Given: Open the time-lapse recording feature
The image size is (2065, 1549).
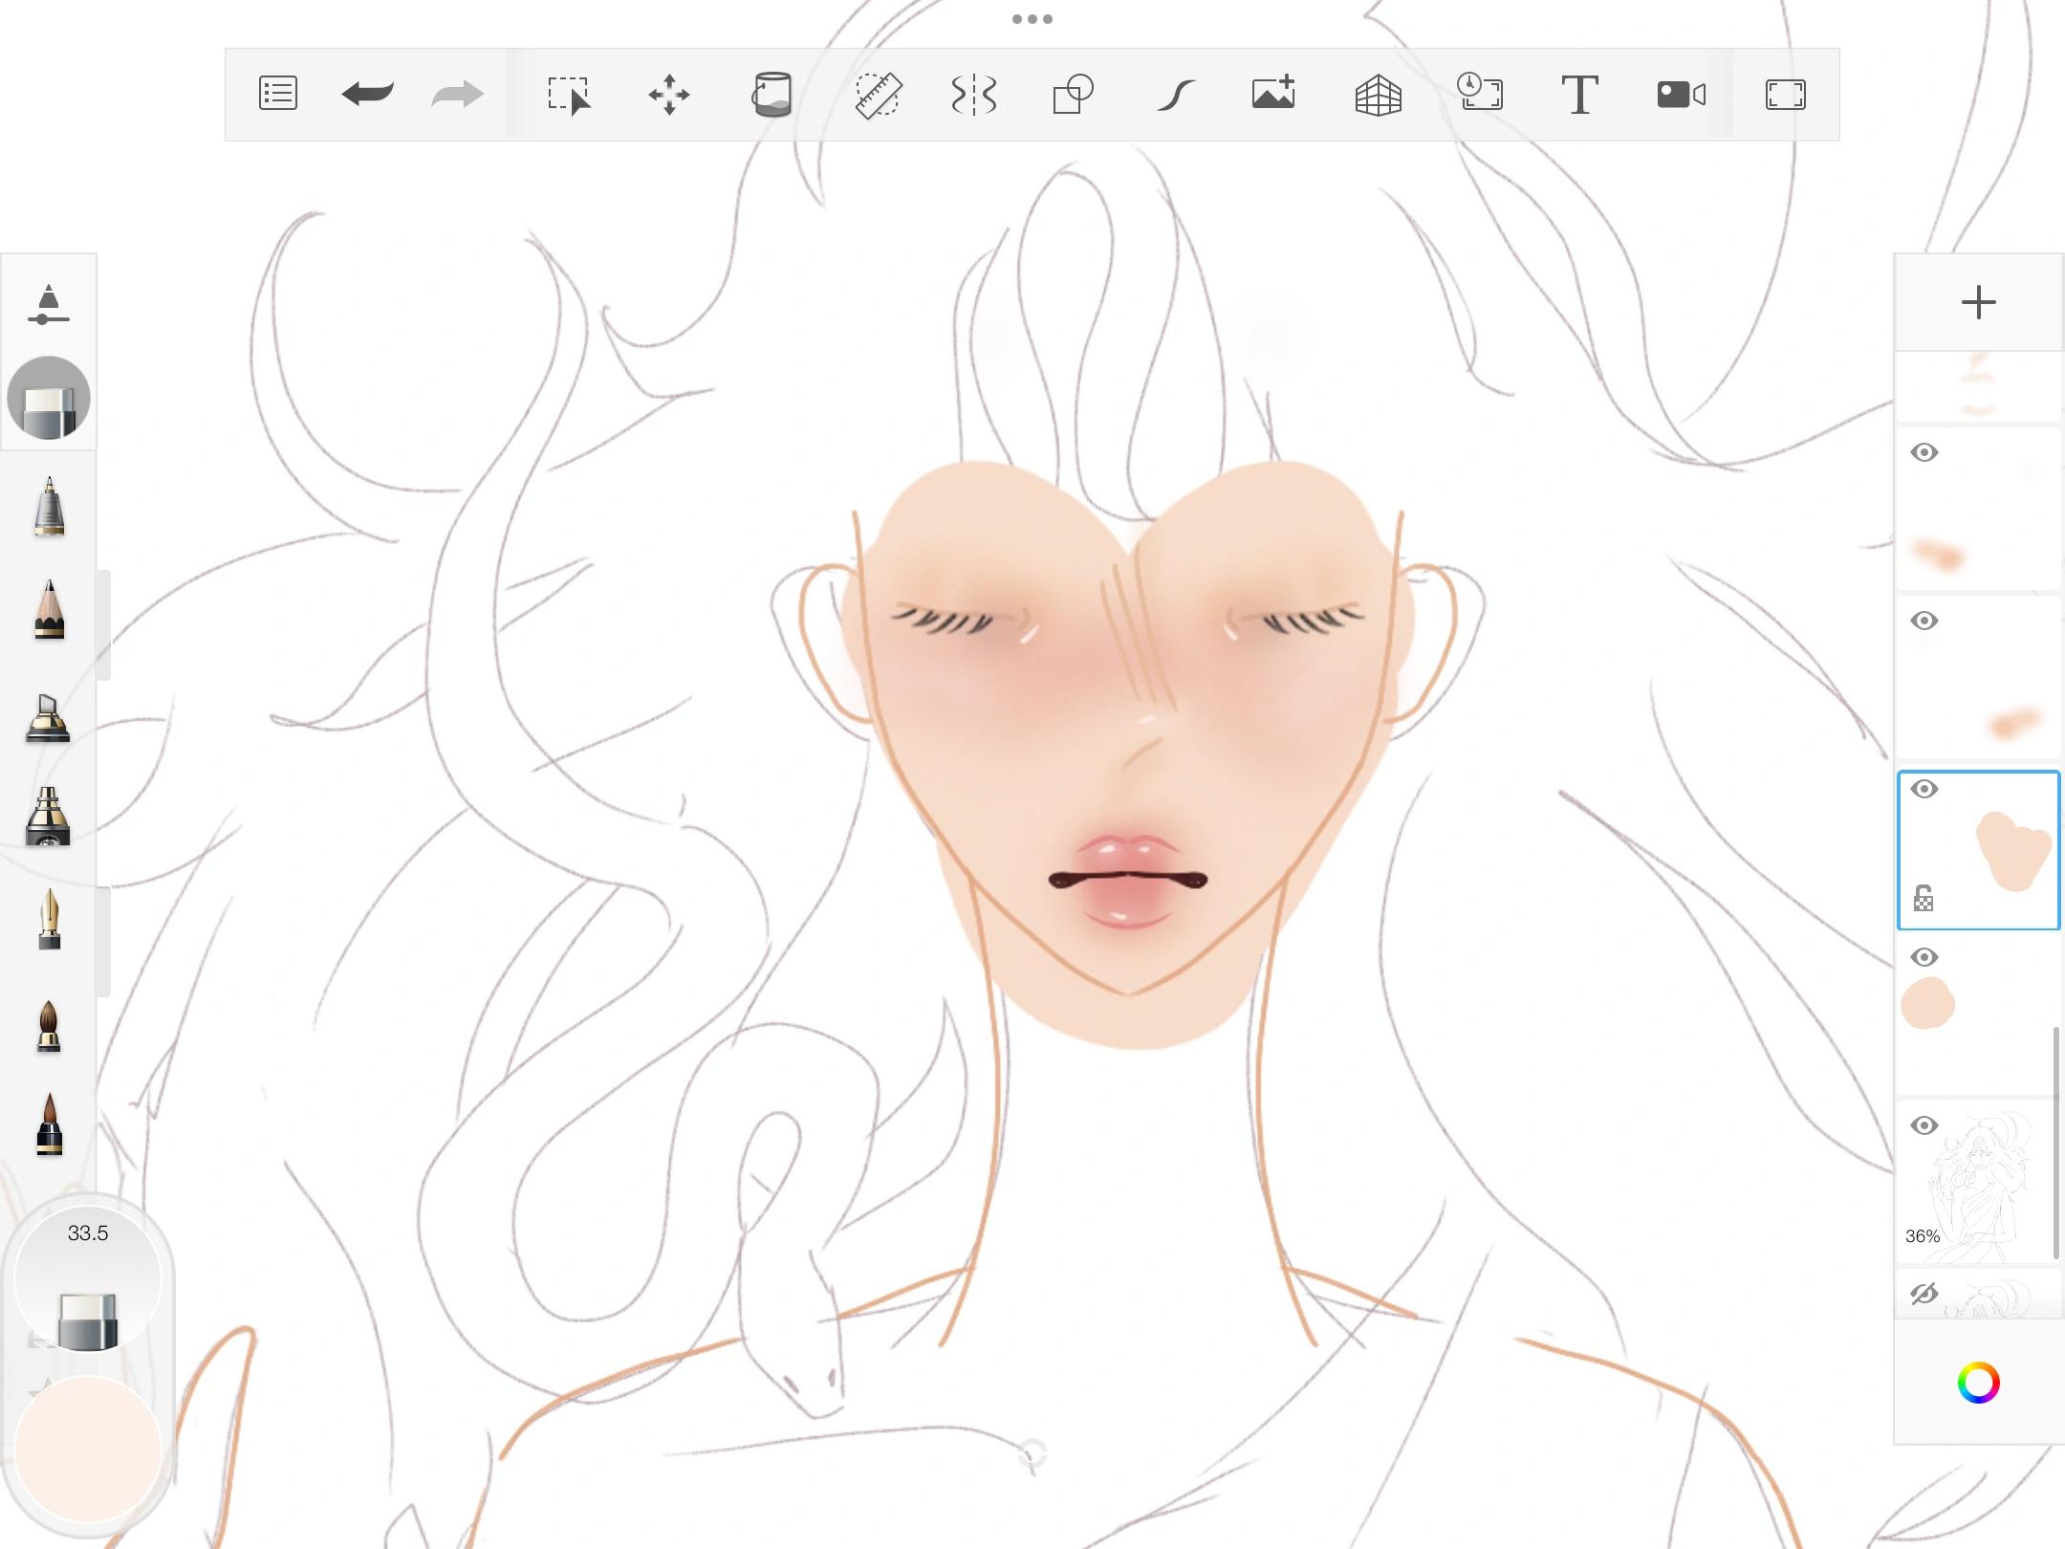Looking at the screenshot, I should click(x=1481, y=94).
